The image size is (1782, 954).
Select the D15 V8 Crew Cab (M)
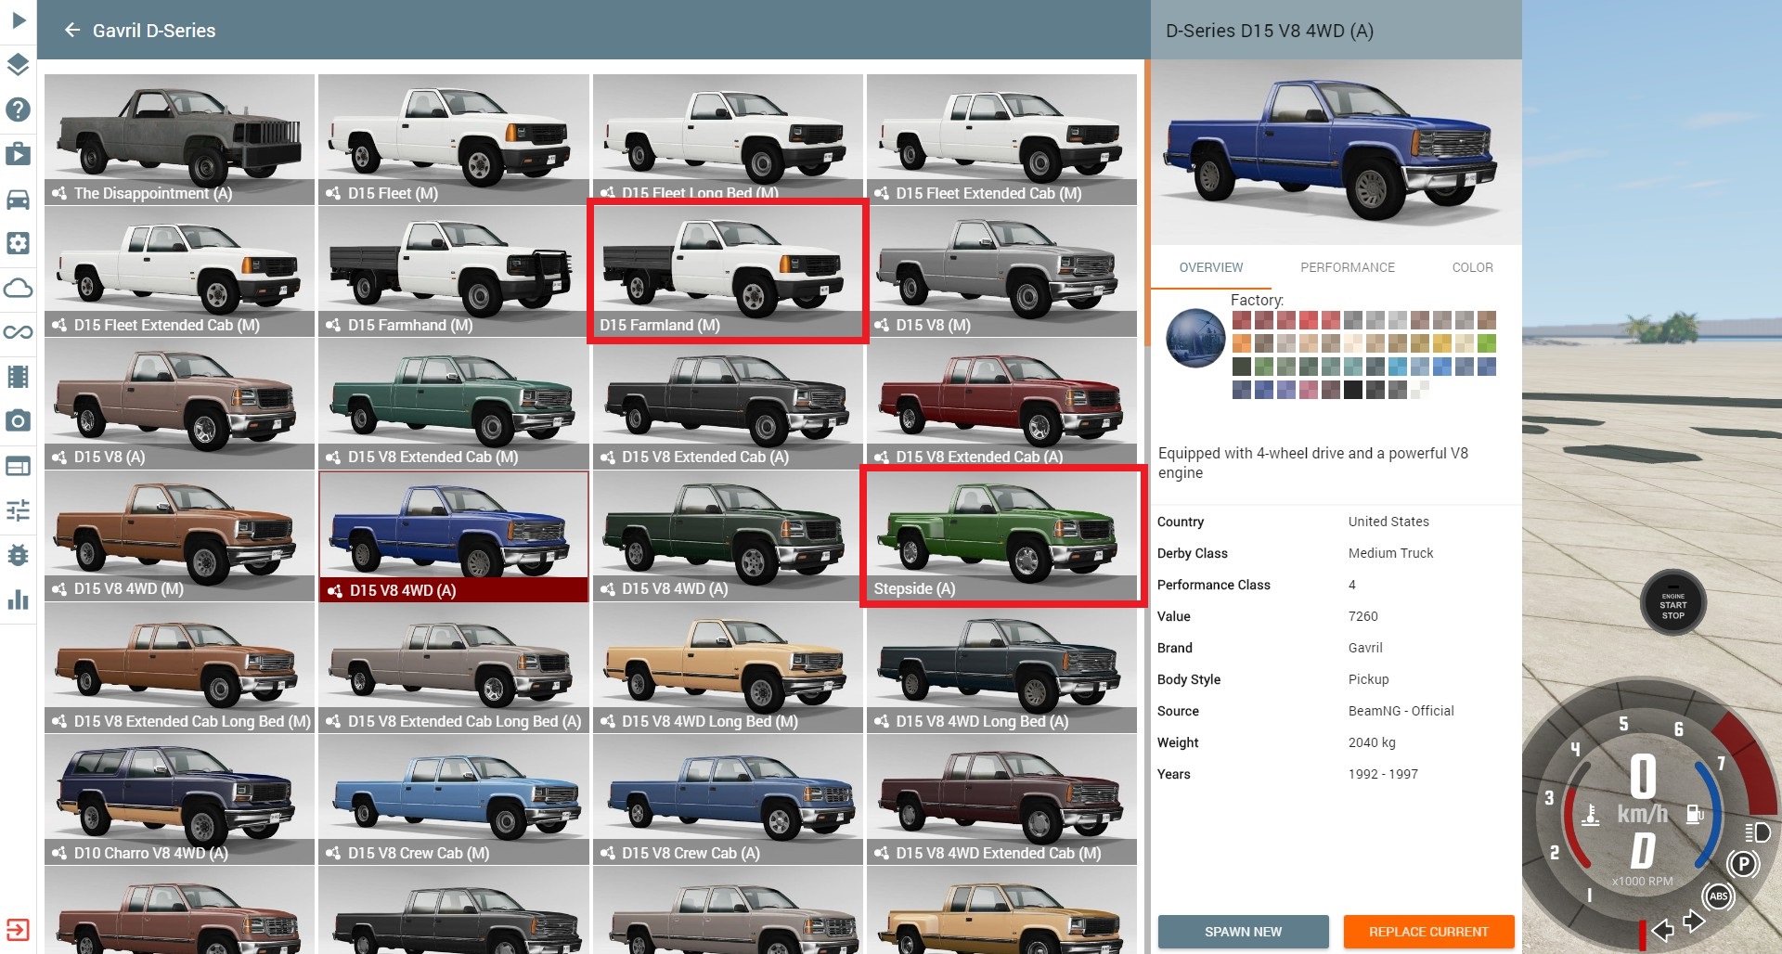click(x=453, y=799)
